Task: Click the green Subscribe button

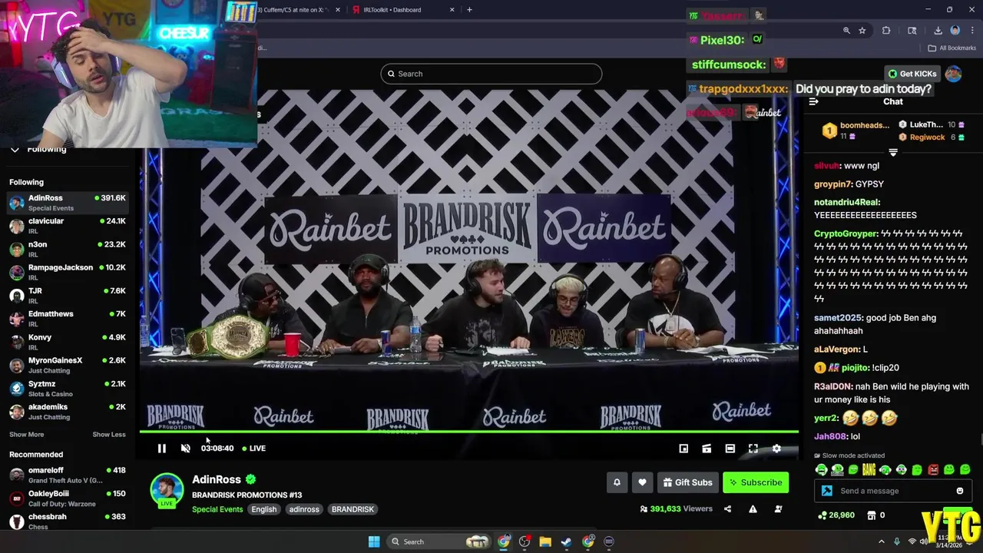Action: [x=756, y=482]
